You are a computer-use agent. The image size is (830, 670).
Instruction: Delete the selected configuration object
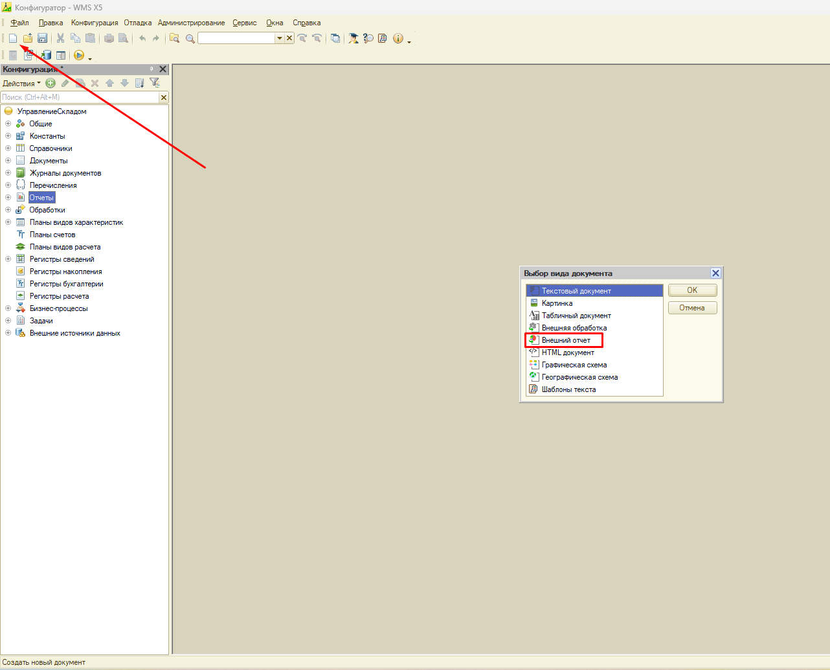point(95,83)
